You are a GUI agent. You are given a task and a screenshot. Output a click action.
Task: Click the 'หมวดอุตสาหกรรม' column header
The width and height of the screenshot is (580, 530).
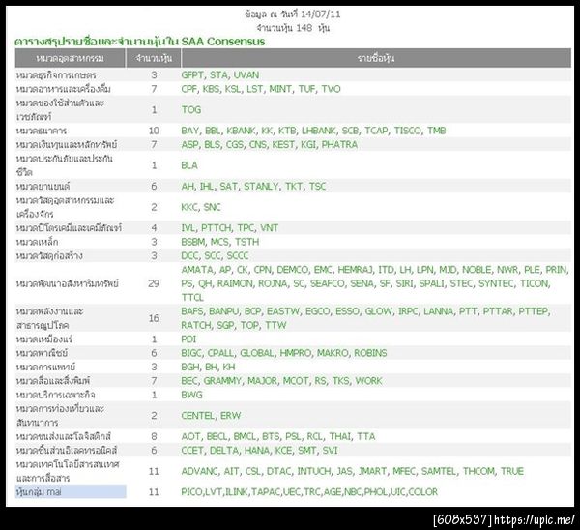pos(70,58)
